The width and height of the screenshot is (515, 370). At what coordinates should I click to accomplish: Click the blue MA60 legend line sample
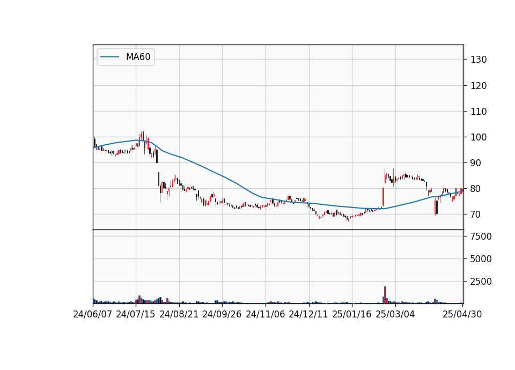point(109,57)
